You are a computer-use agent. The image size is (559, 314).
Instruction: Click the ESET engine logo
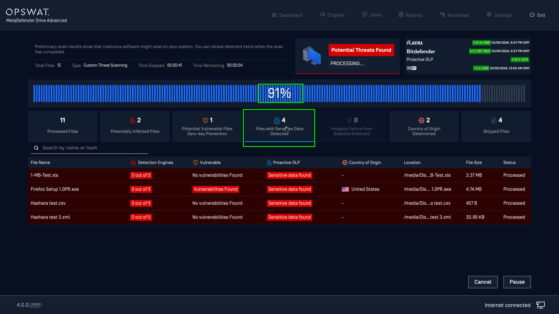pos(411,68)
